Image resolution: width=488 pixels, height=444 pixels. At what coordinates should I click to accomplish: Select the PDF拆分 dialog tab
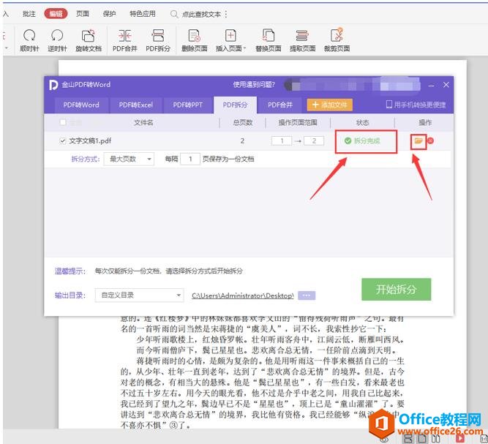click(x=235, y=105)
